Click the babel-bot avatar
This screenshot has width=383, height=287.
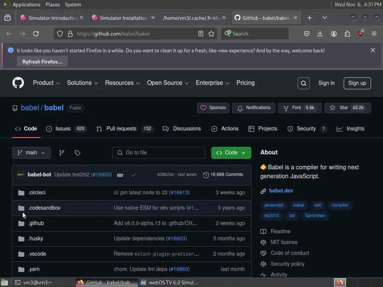pyautogui.click(x=21, y=175)
